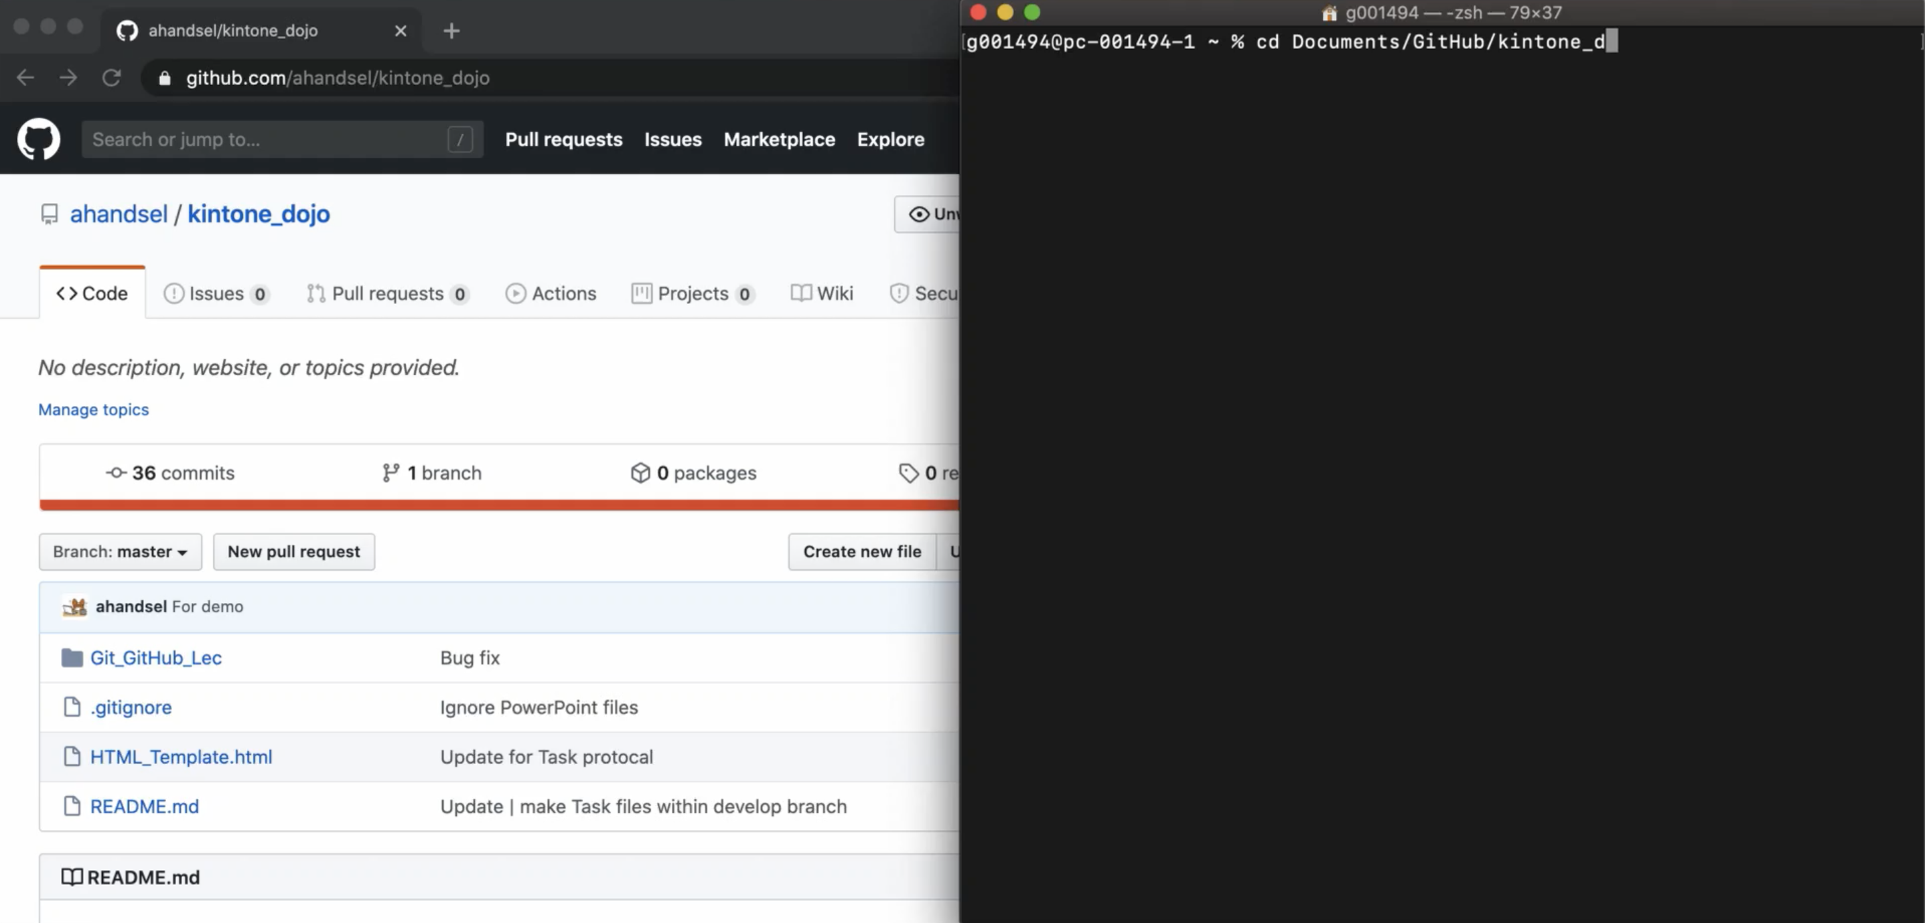Image resolution: width=1925 pixels, height=923 pixels.
Task: Click the home icon in Terminal title
Action: (1330, 13)
